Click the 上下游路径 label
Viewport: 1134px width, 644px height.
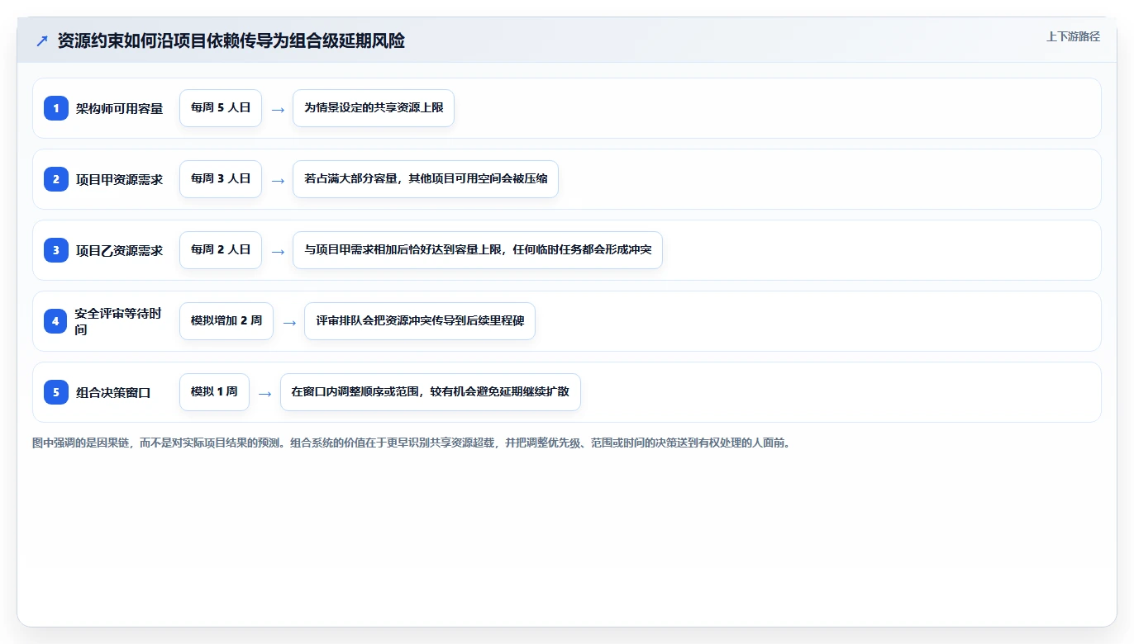pyautogui.click(x=1073, y=36)
